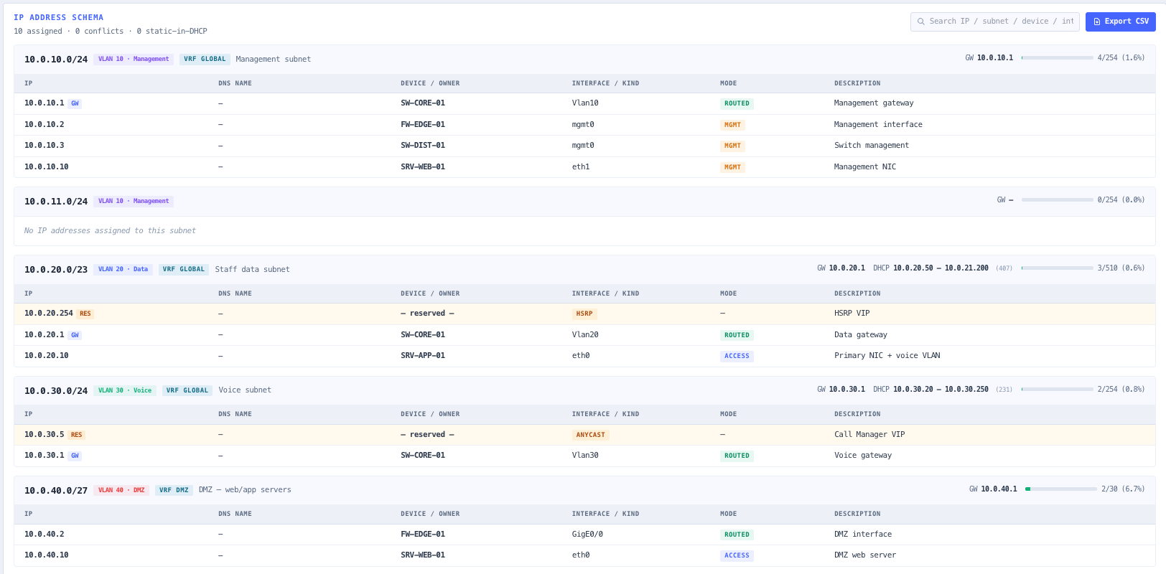This screenshot has width=1166, height=574.
Task: Click the RES badge next to 10.0.20.254
Action: [x=85, y=314]
